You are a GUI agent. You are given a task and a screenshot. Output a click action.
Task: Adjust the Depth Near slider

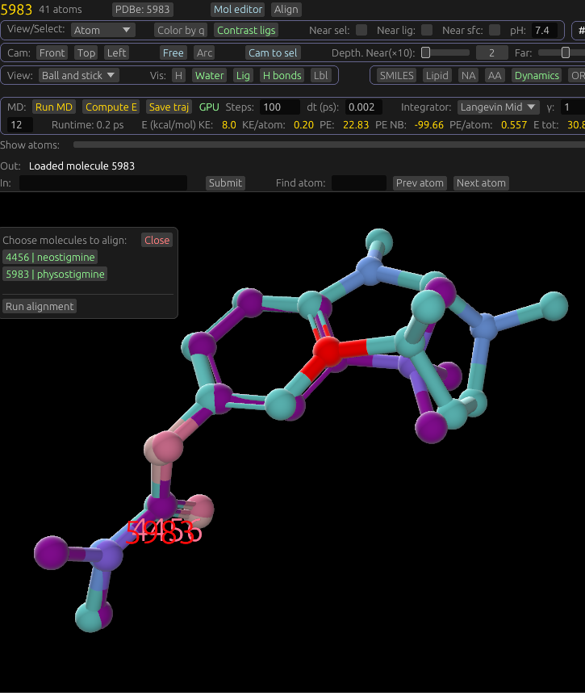[426, 52]
